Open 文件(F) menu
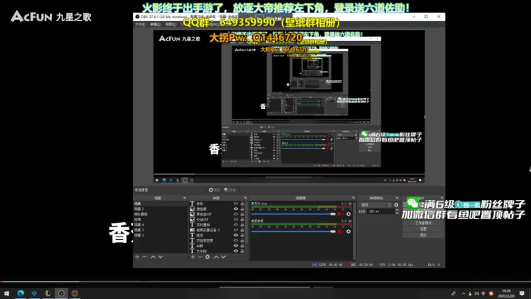 click(x=140, y=25)
